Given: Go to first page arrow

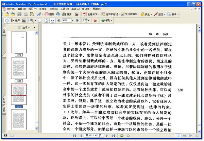Looking at the screenshot, I should (74, 136).
